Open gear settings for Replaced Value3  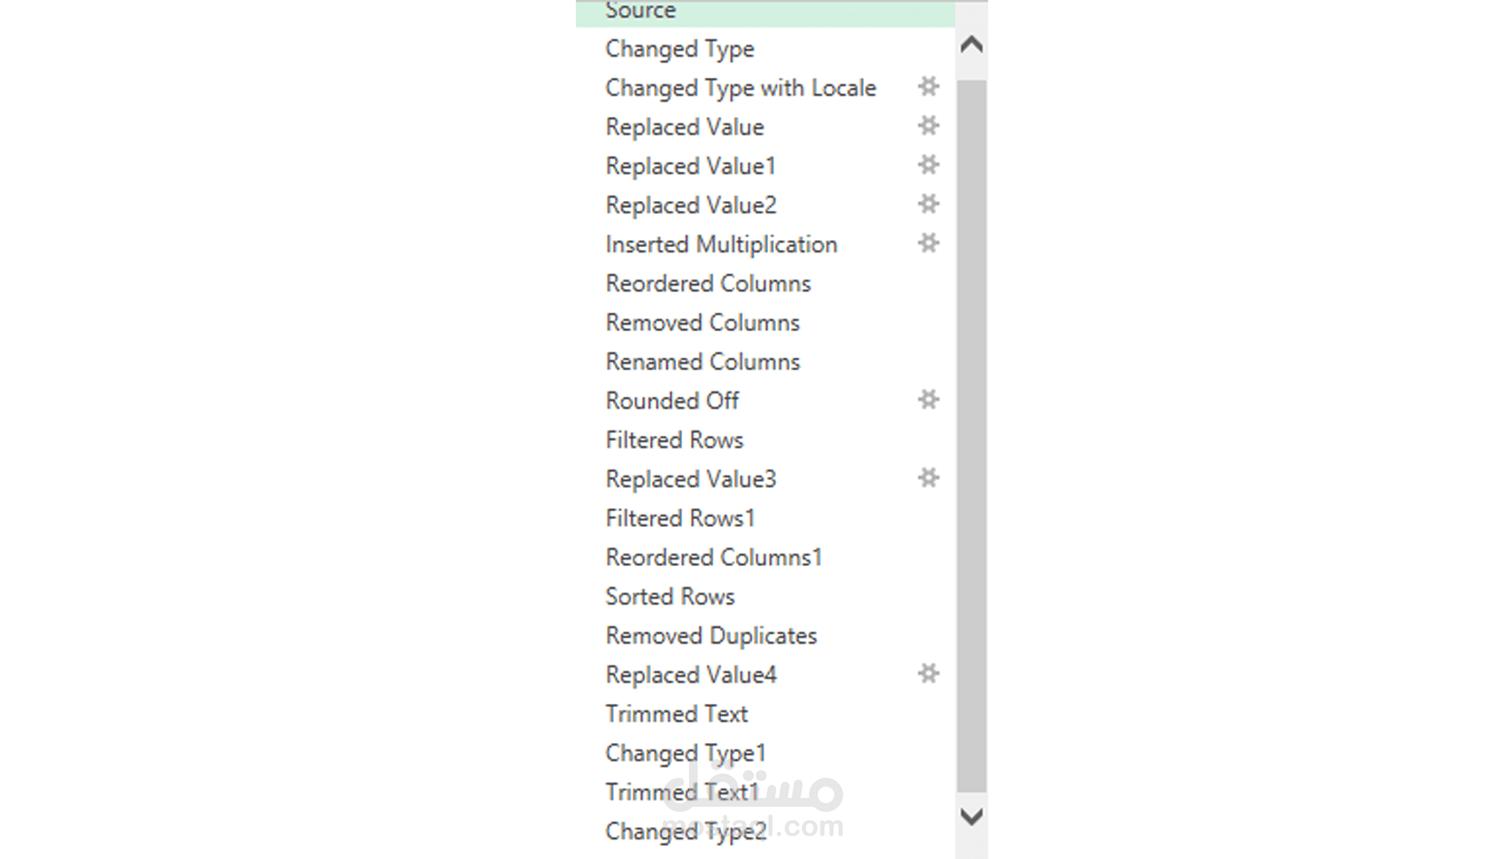(x=928, y=478)
